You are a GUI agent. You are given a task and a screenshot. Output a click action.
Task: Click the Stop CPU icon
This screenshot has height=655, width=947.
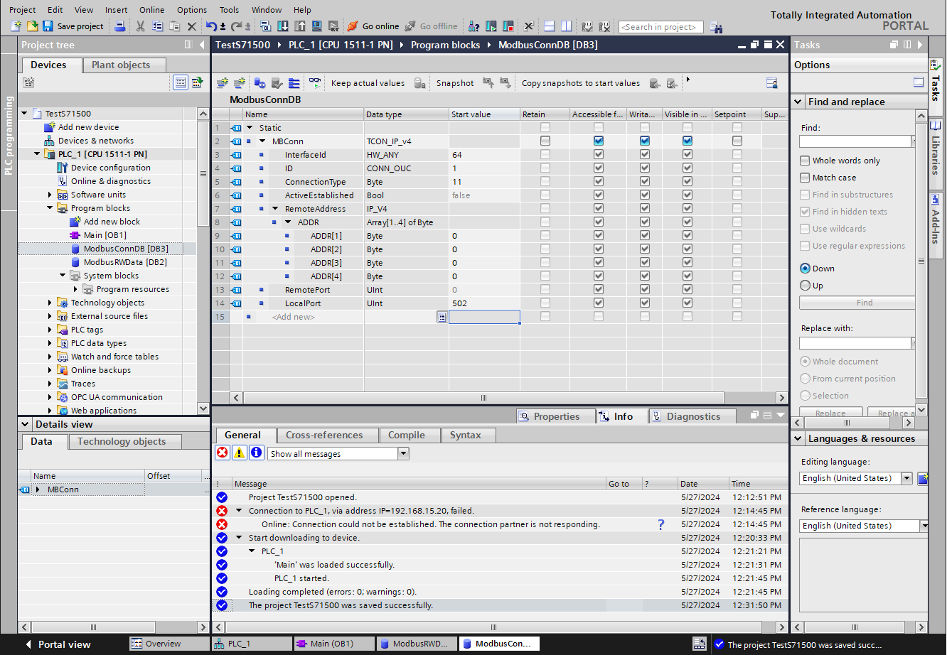tap(508, 26)
